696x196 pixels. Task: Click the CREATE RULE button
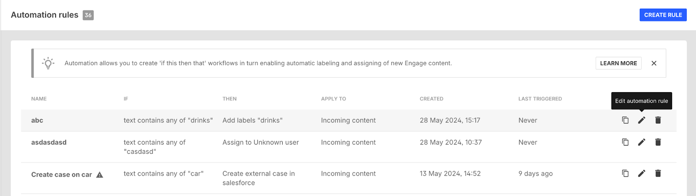[x=663, y=15]
